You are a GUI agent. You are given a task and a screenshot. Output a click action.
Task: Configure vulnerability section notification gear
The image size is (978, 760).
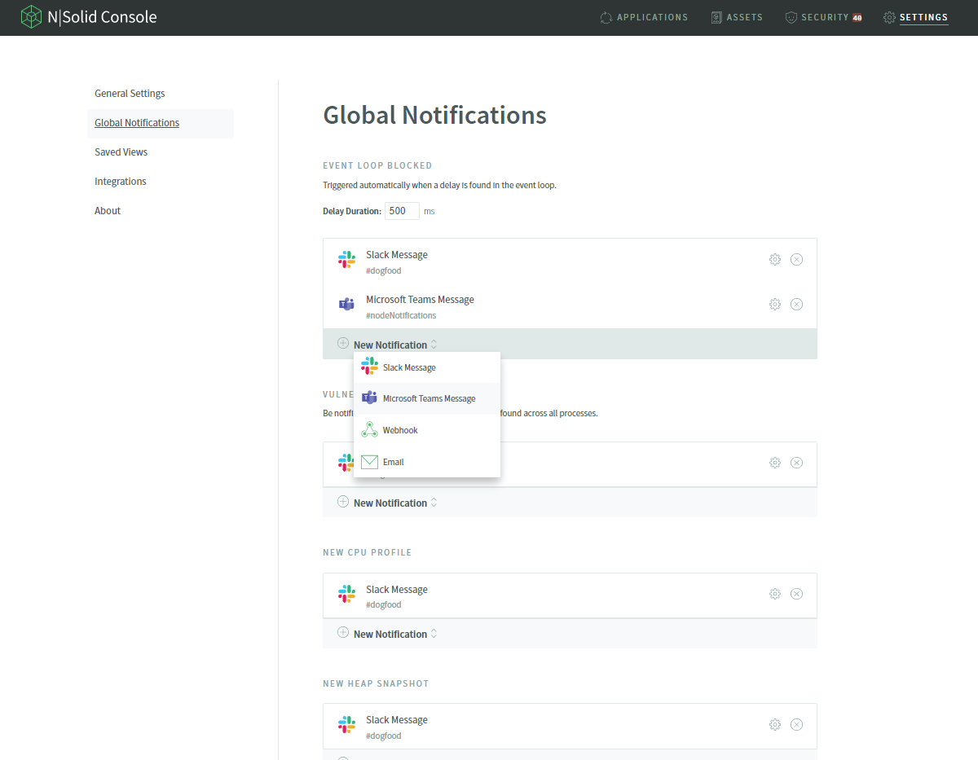pos(775,463)
